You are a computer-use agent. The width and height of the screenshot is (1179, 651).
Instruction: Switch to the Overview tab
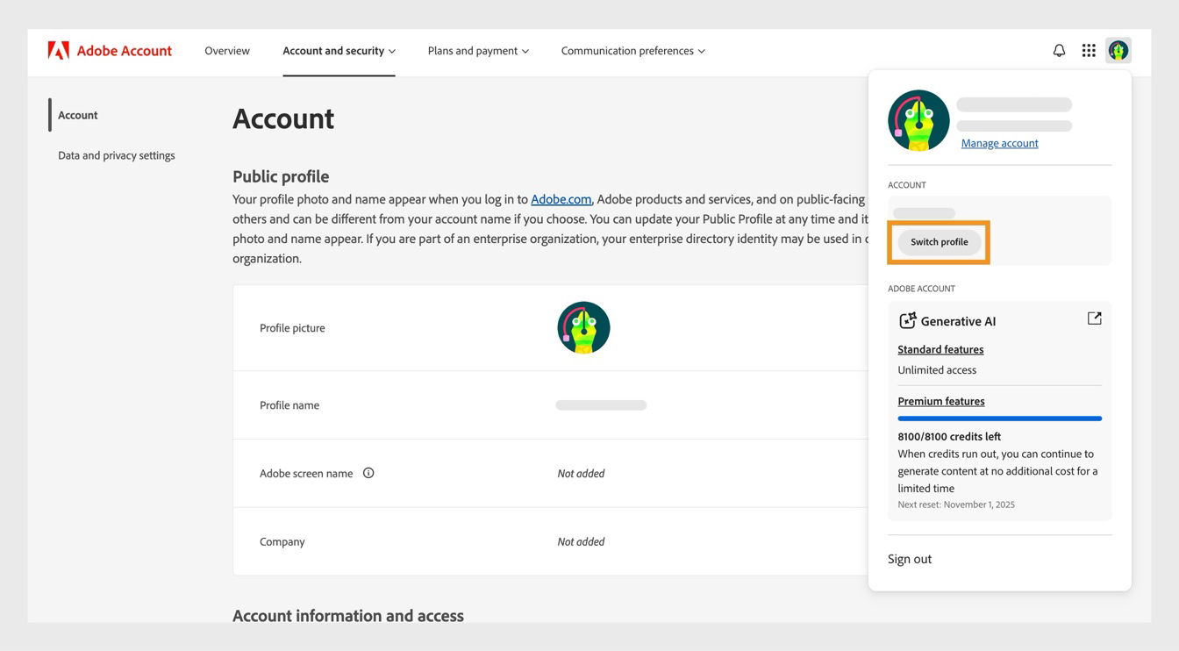226,49
